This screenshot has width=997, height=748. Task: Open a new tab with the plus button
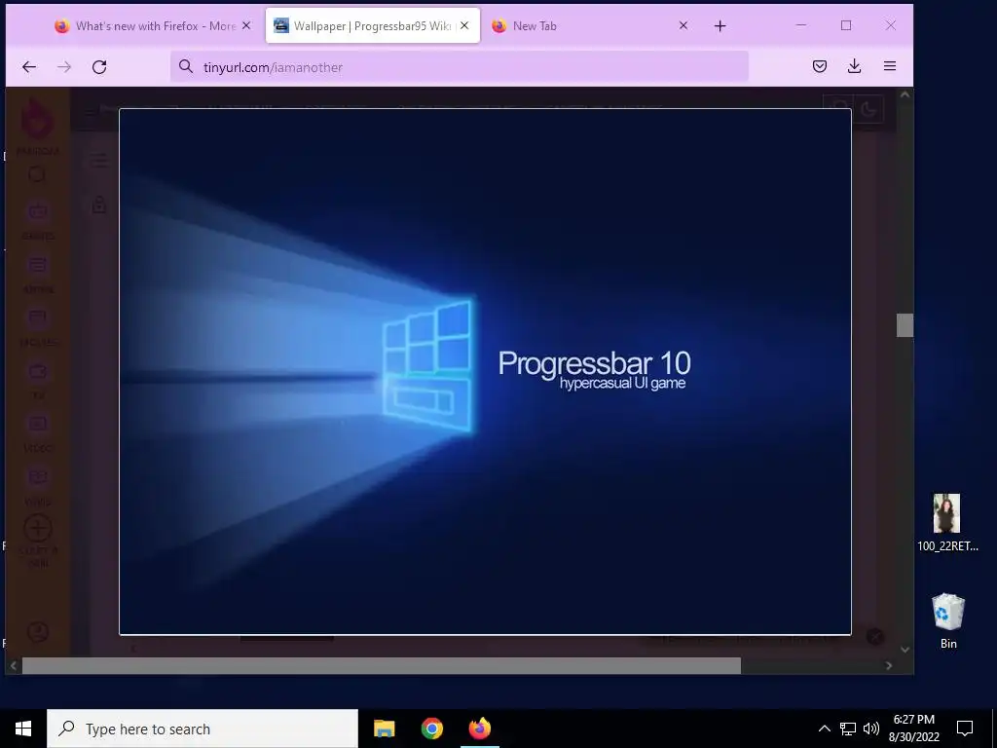pos(720,26)
